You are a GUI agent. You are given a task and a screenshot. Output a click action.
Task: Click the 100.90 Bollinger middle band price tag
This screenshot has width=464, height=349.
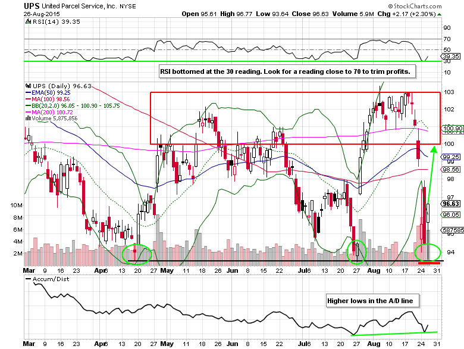[450, 128]
